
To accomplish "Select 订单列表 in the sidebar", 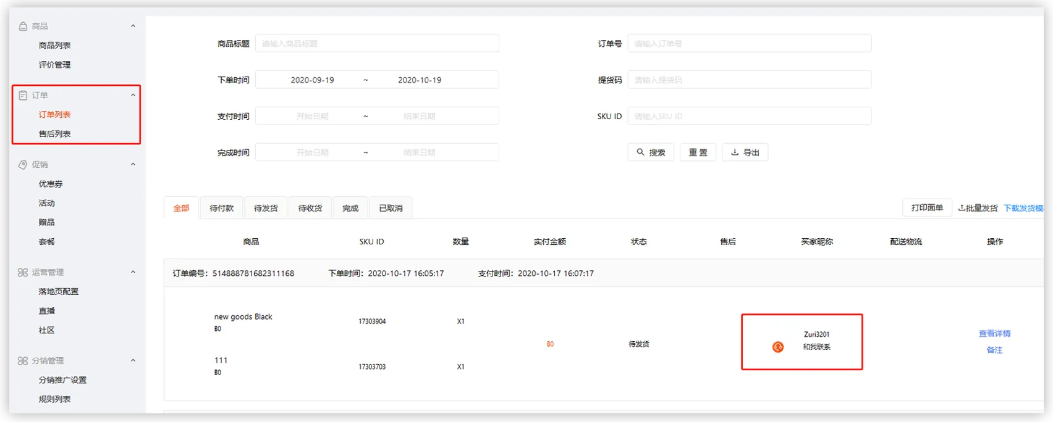I will point(54,115).
